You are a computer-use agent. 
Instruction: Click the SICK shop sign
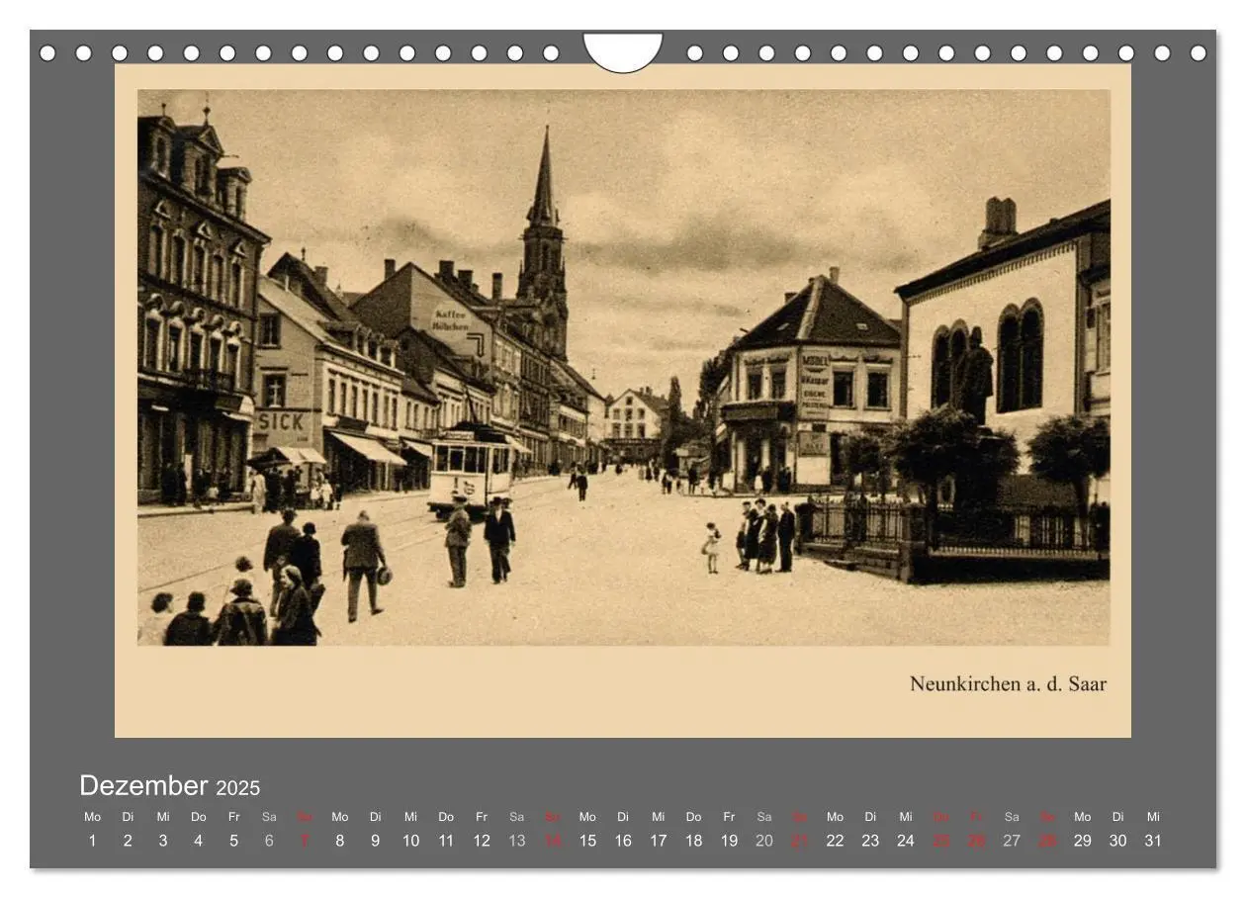pos(283,420)
